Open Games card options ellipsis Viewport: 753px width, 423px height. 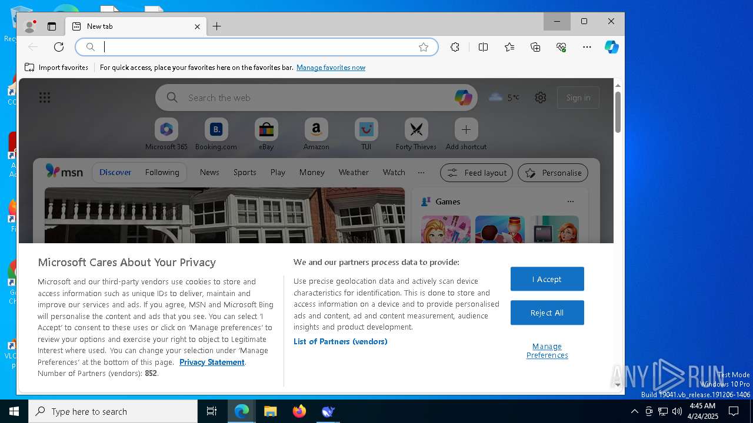click(571, 202)
